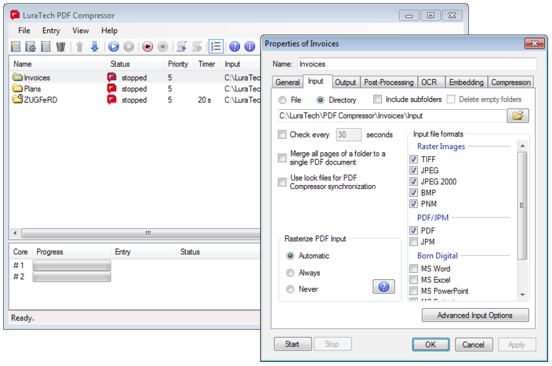Click the input directory path field
The height and width of the screenshot is (366, 552).
tap(392, 115)
